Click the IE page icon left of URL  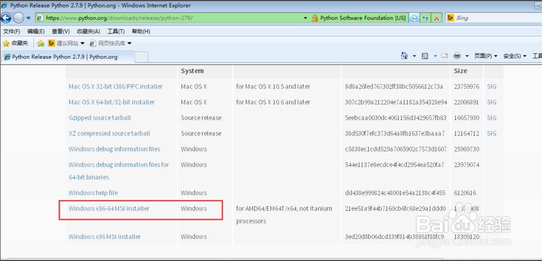pos(41,18)
